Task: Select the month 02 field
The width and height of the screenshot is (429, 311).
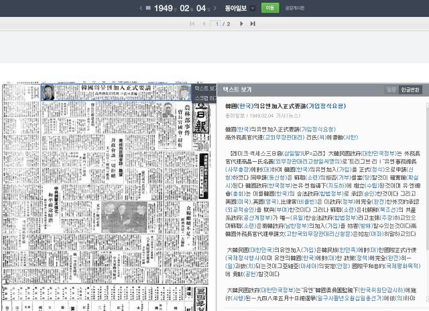Action: (185, 8)
